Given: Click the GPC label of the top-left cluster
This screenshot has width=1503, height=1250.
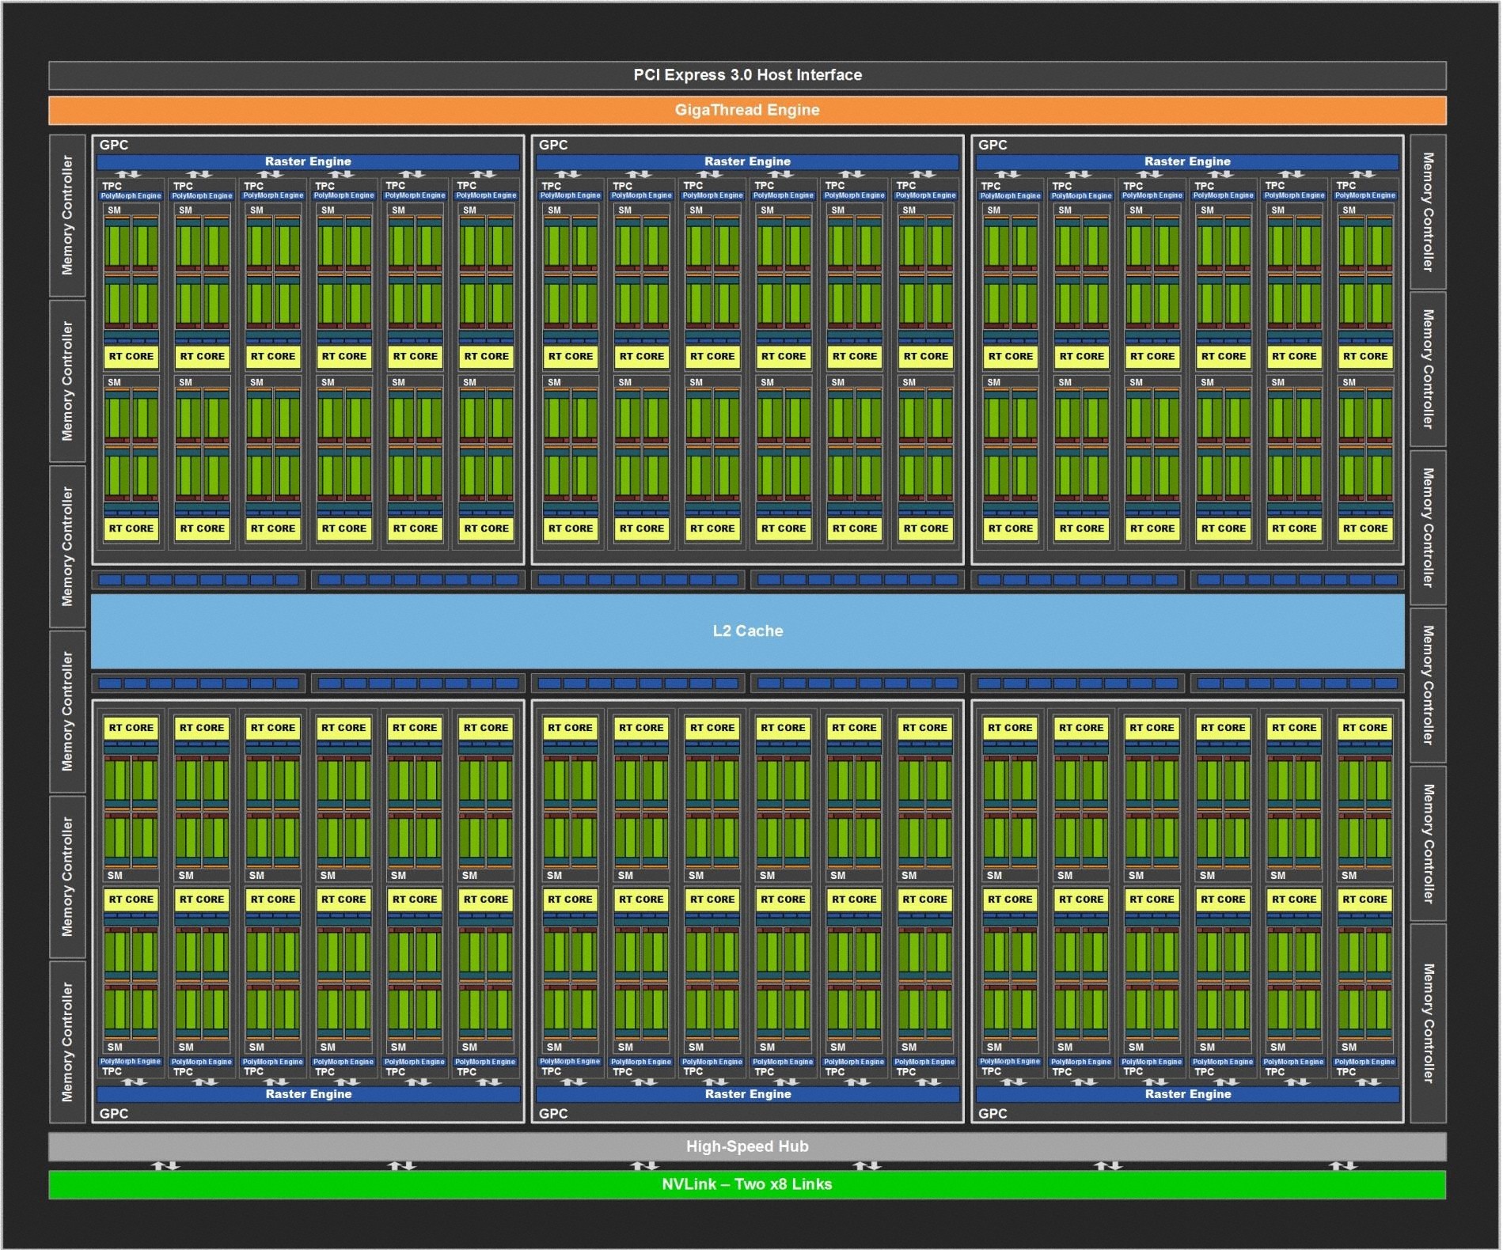Looking at the screenshot, I should pyautogui.click(x=114, y=145).
